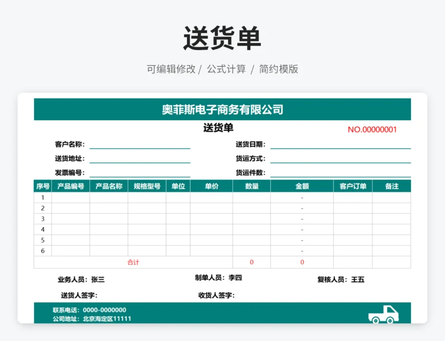
Task: Select the 金额 column header
Action: pos(302,186)
